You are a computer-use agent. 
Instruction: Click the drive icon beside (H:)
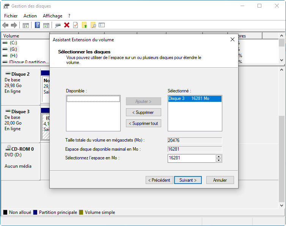click(5, 56)
